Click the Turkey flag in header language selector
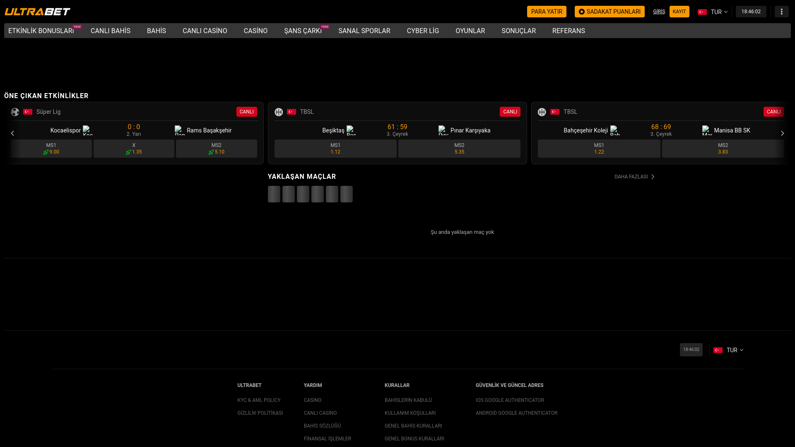The height and width of the screenshot is (447, 795). point(702,12)
